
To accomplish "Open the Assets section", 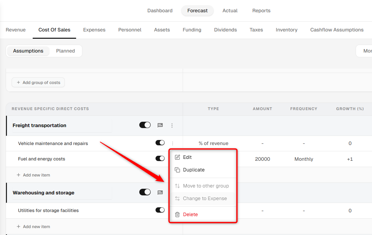I will pos(162,30).
